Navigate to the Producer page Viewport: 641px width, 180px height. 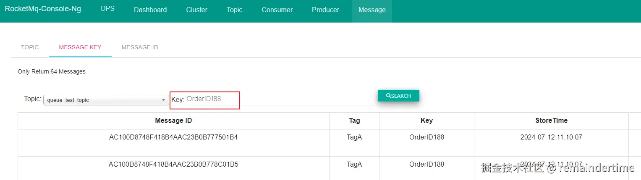325,10
